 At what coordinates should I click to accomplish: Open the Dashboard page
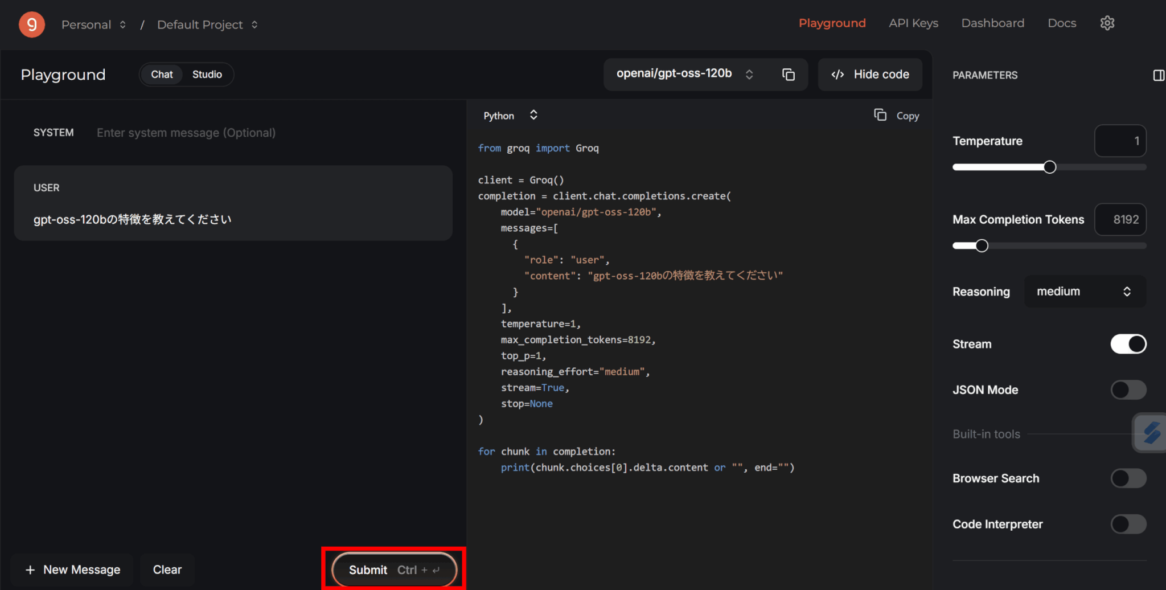point(992,23)
